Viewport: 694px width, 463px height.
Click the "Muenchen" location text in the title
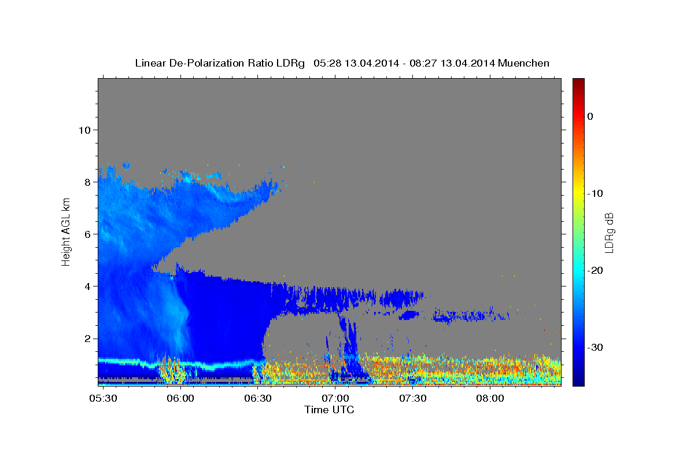point(524,63)
